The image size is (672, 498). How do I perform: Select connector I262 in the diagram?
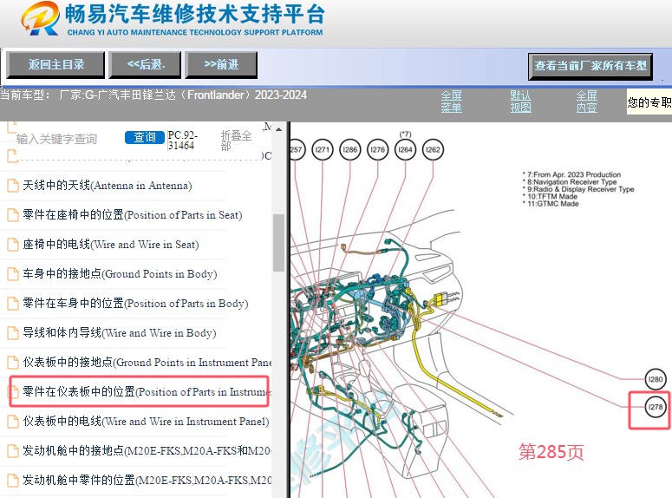tap(433, 150)
